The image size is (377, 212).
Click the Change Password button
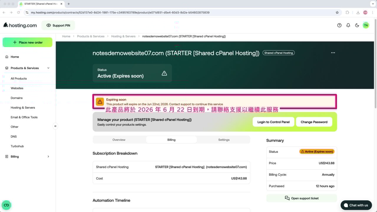[x=314, y=122]
